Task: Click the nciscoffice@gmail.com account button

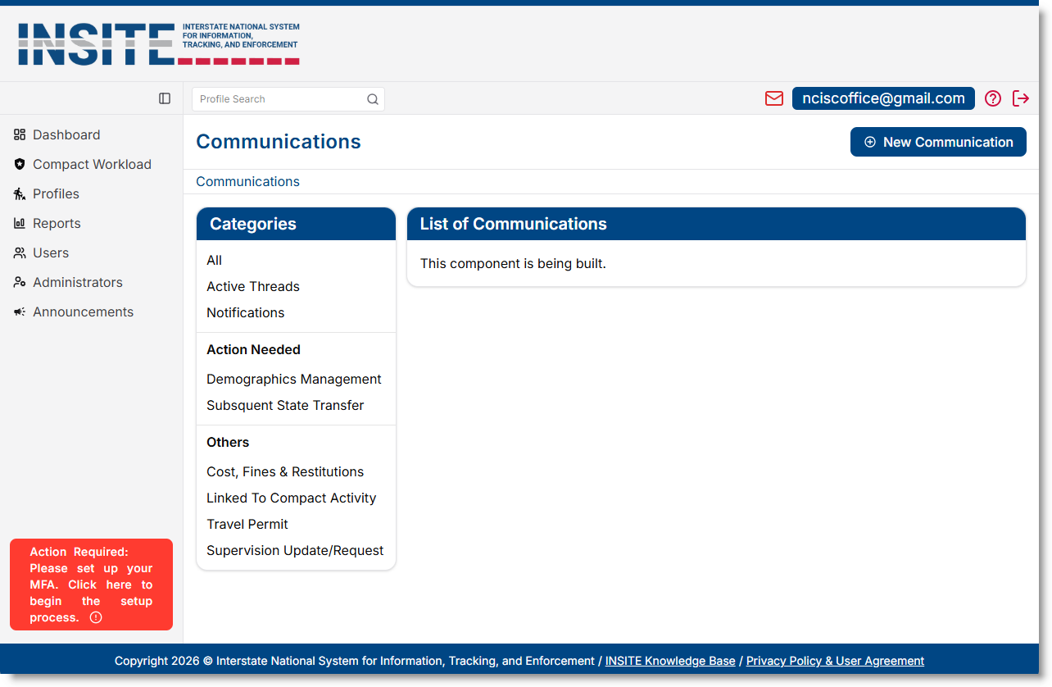Action: [883, 98]
